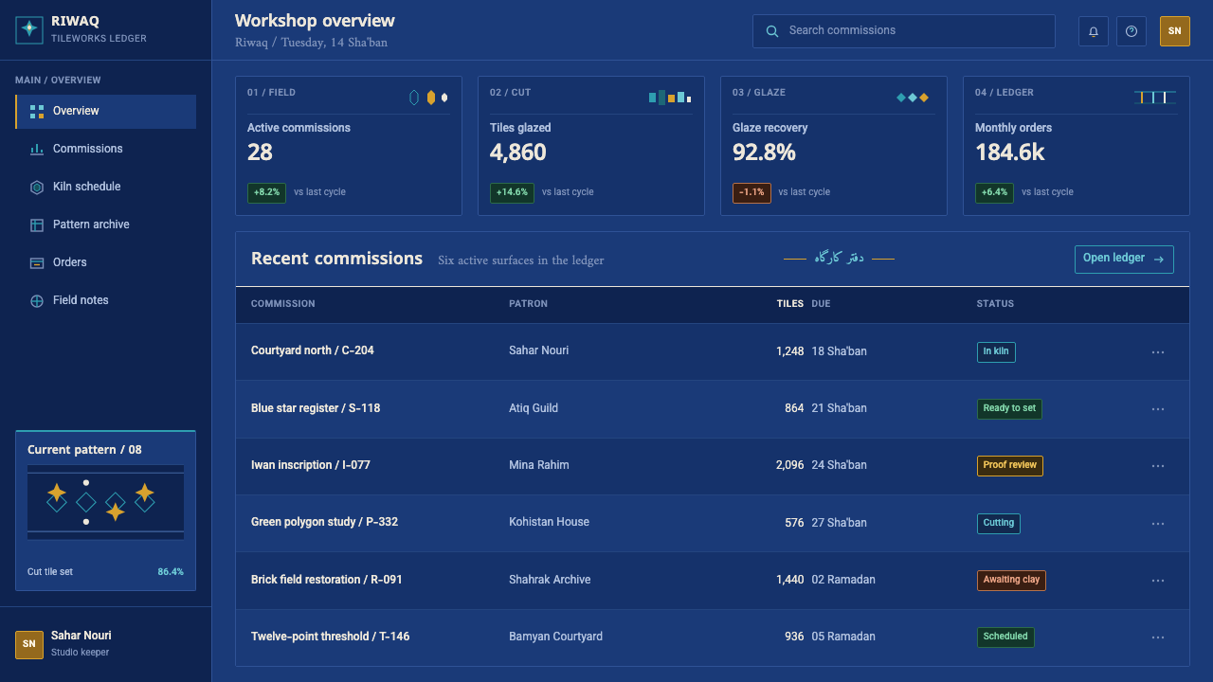Click the magnifier icon in search bar

tap(772, 31)
